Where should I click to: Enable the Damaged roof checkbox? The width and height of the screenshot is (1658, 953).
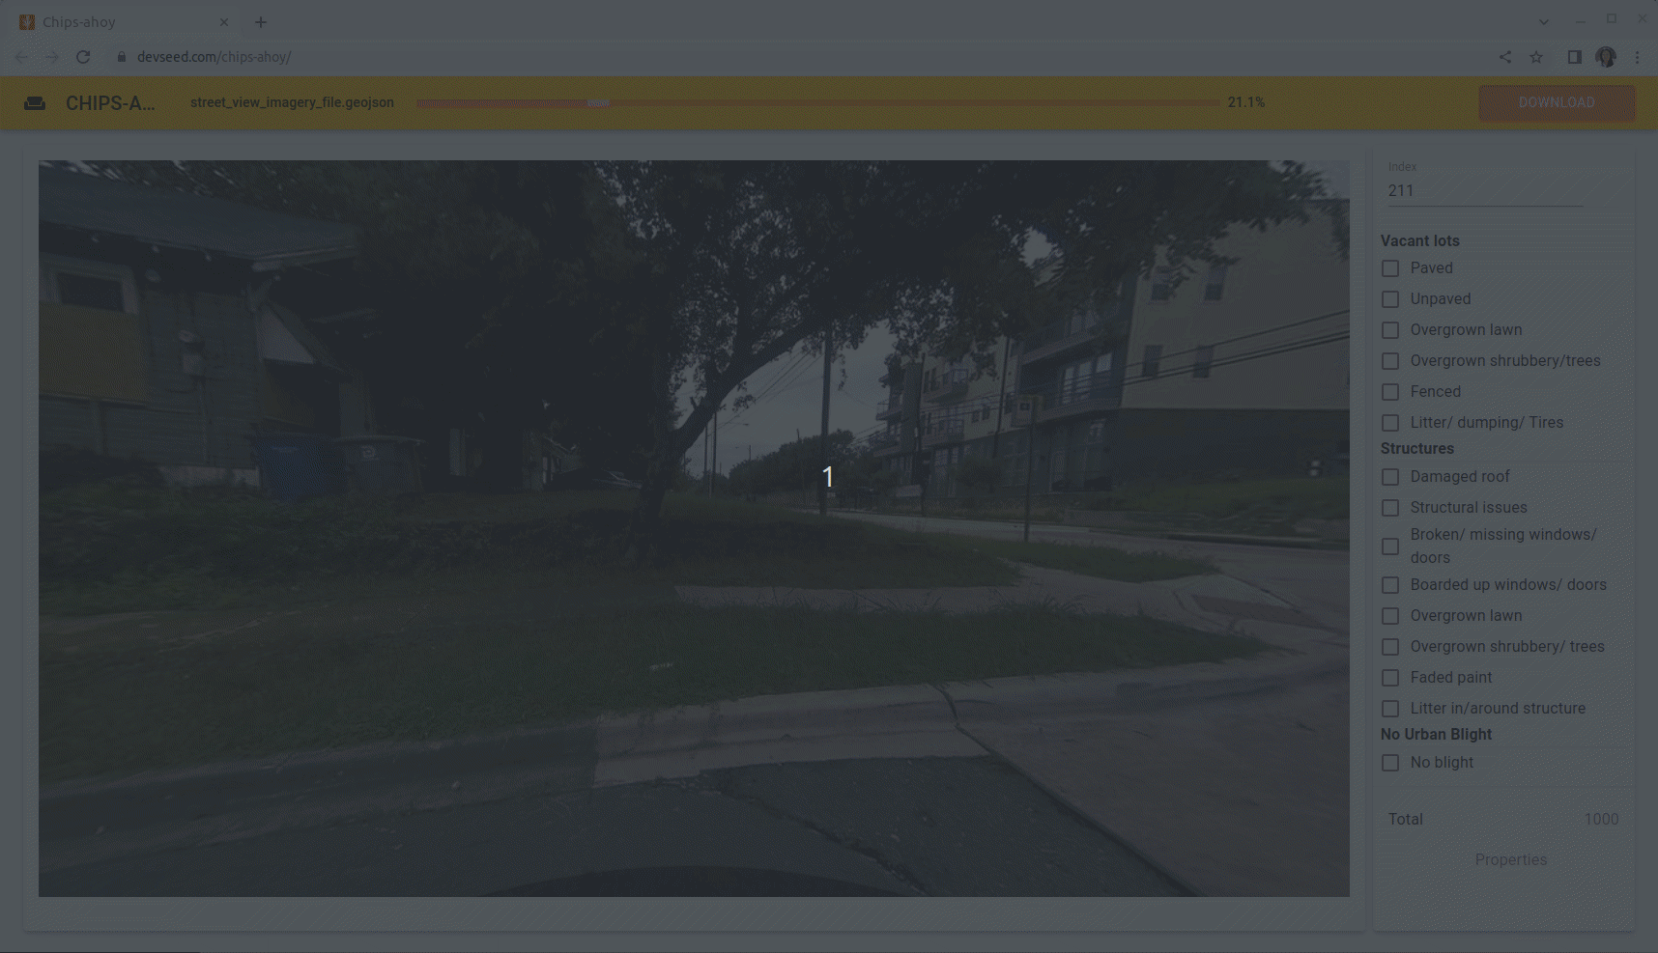click(x=1390, y=477)
